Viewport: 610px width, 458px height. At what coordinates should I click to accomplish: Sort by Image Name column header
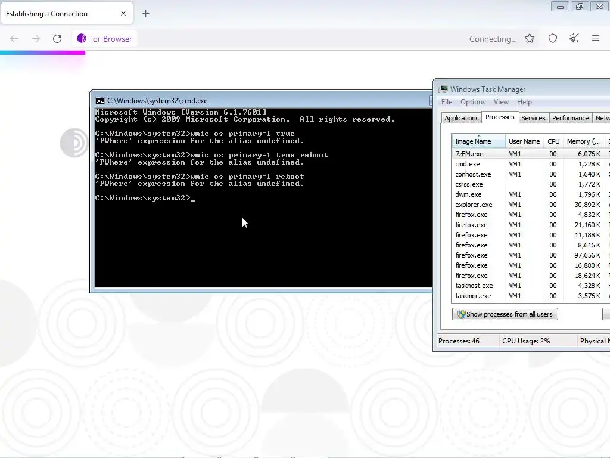tap(478, 141)
